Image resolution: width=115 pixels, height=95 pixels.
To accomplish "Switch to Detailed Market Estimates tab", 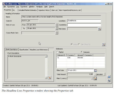I will [x=28, y=10].
